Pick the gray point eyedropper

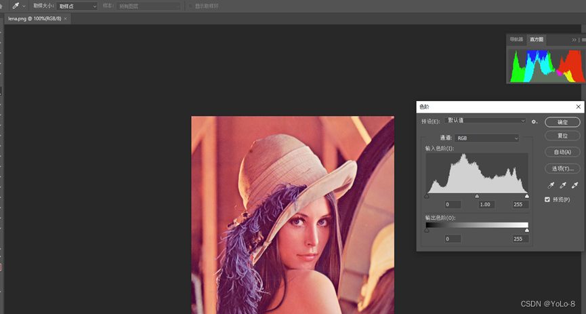(x=563, y=185)
